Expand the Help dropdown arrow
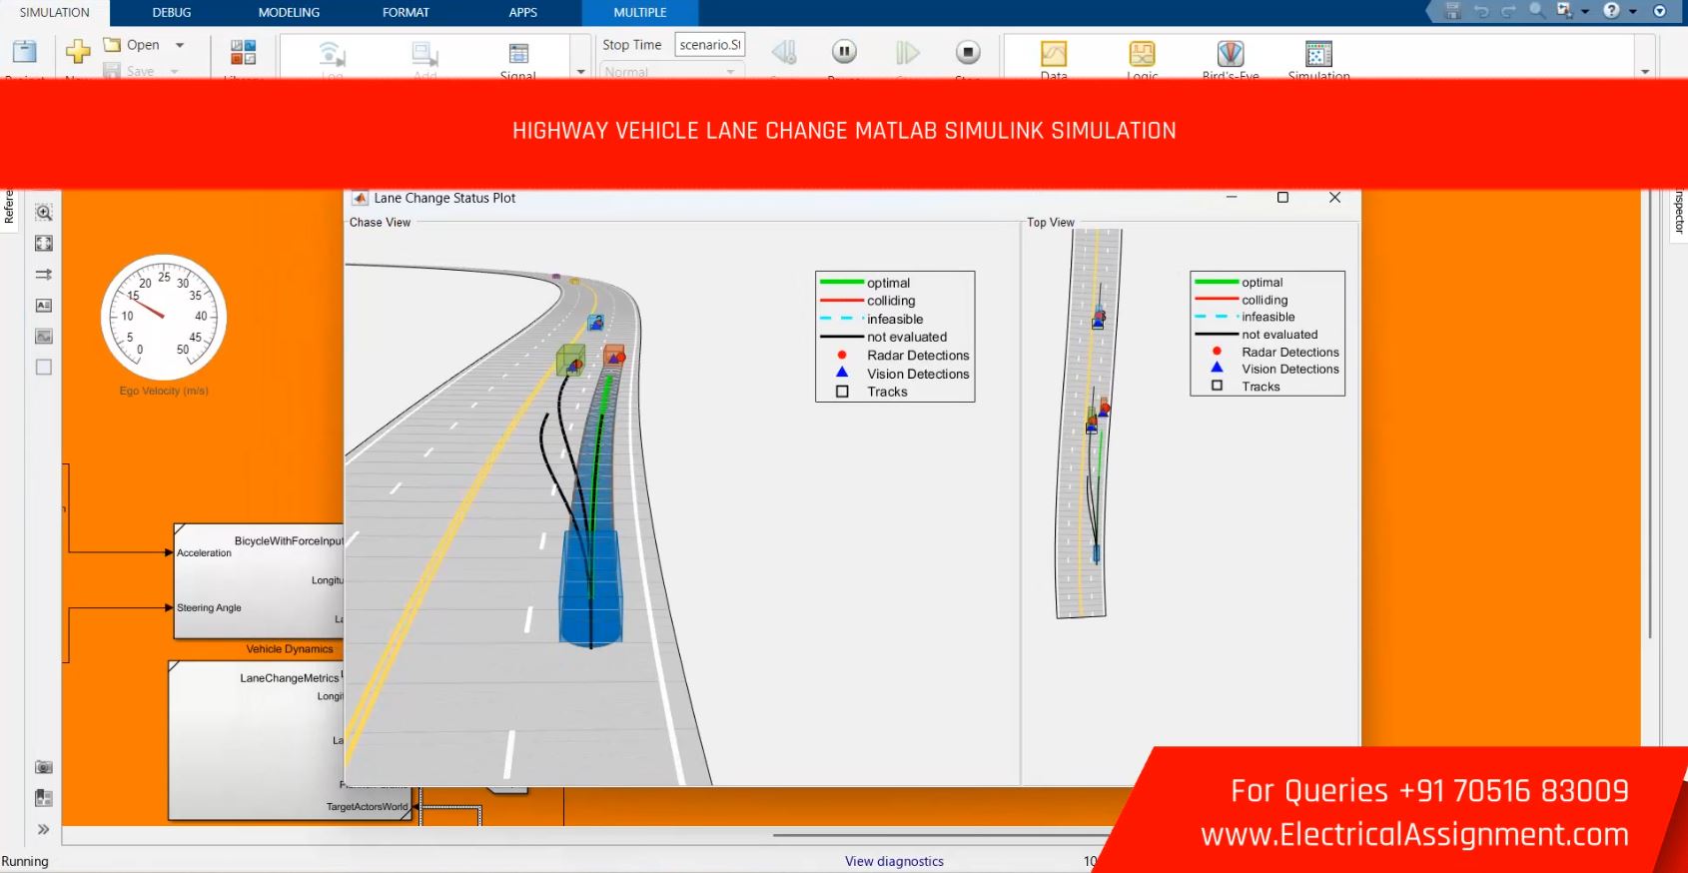This screenshot has width=1688, height=873. [1633, 12]
